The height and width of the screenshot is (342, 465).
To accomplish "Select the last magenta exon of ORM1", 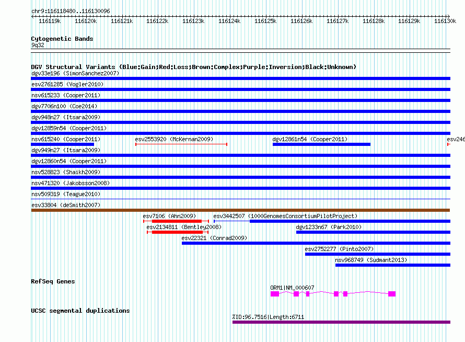I will coord(392,294).
